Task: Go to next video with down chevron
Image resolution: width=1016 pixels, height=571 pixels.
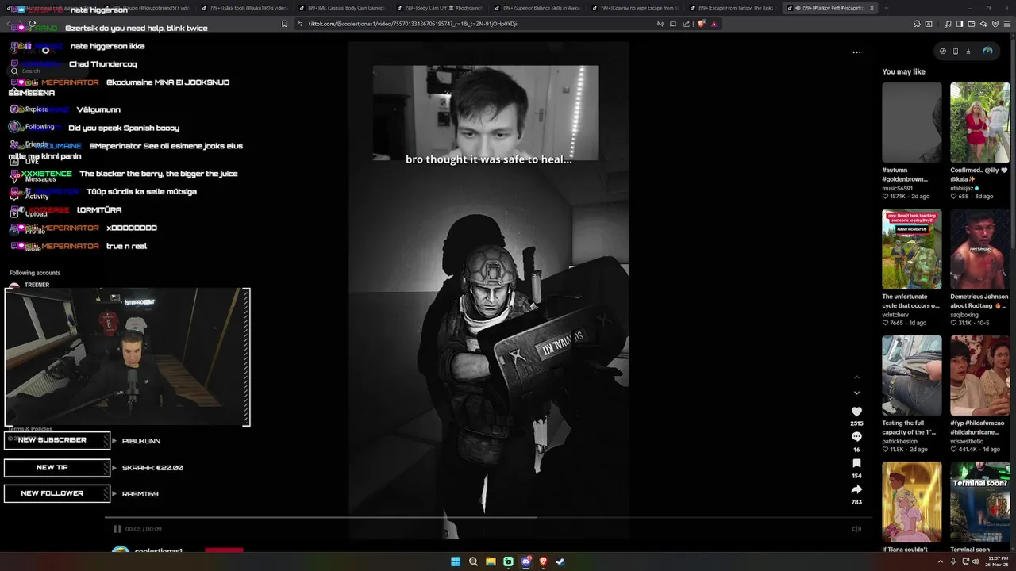Action: (856, 393)
